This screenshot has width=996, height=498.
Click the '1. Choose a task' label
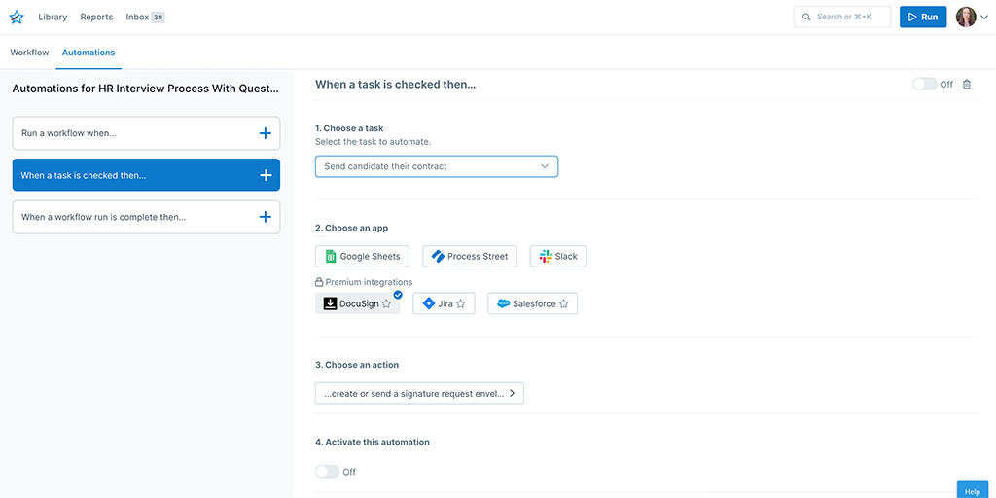(x=349, y=128)
